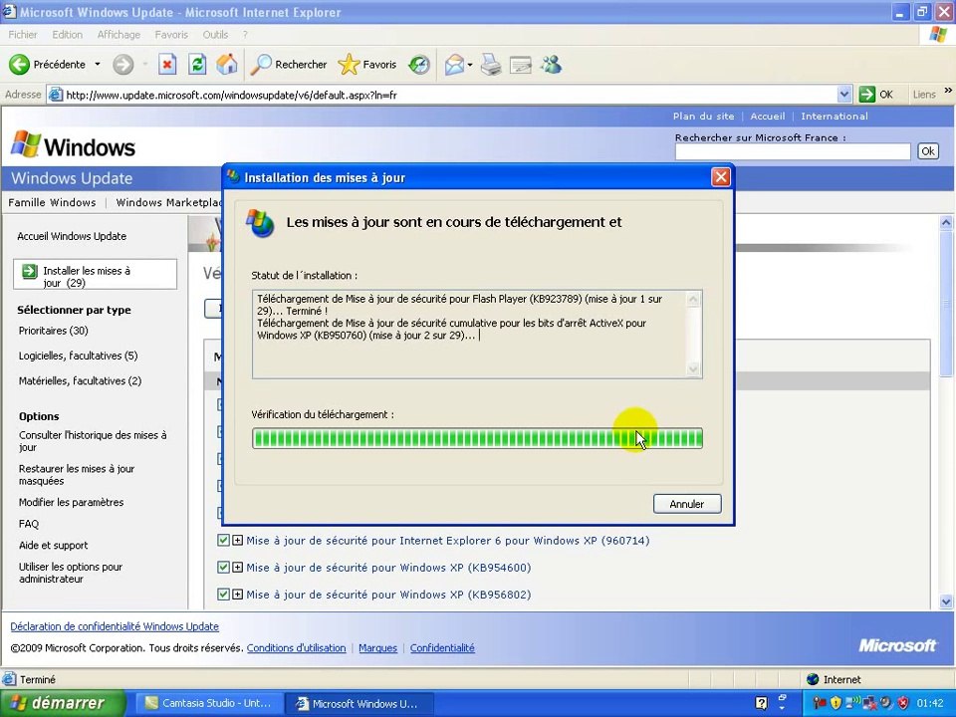Go to home page icon

pyautogui.click(x=226, y=64)
